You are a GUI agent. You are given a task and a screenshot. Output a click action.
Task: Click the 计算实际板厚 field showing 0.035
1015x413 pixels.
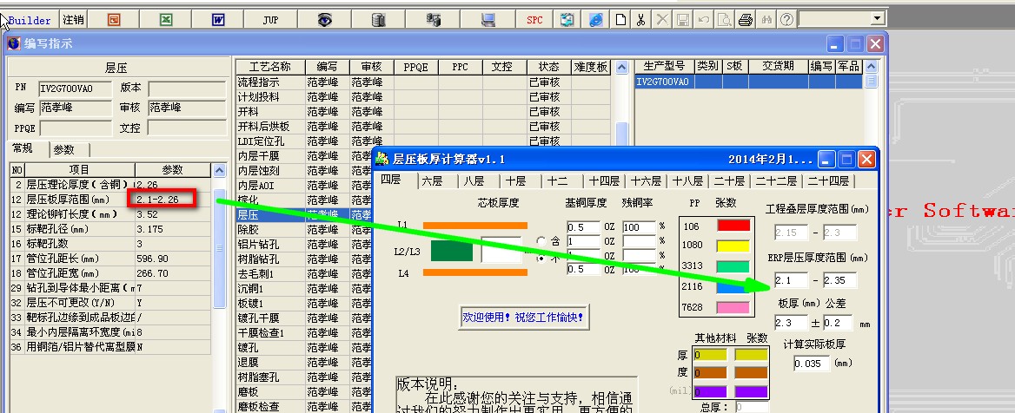(812, 364)
